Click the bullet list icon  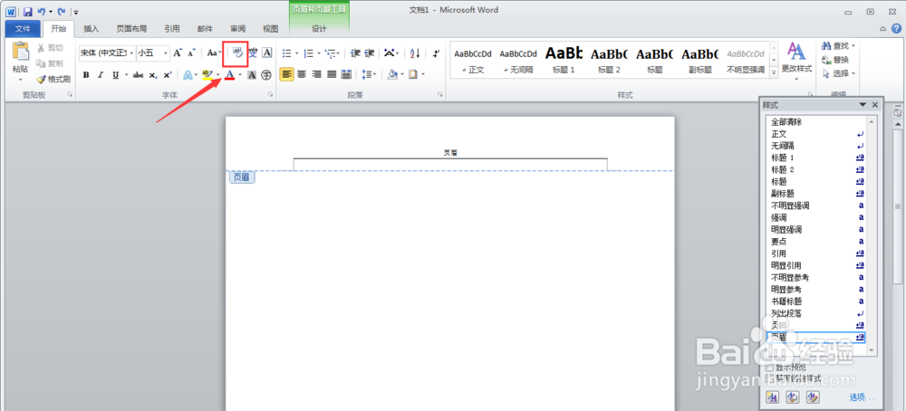point(286,53)
